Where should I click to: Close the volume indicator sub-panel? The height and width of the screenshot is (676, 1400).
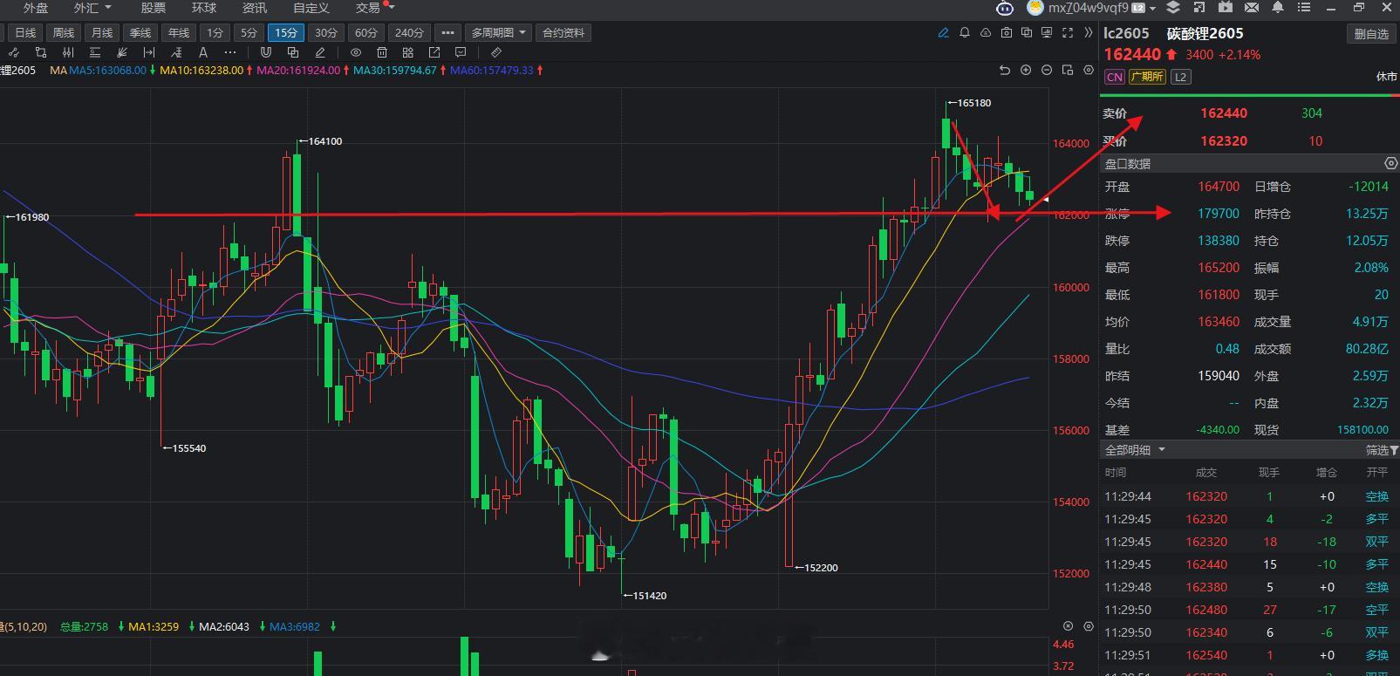point(1068,626)
